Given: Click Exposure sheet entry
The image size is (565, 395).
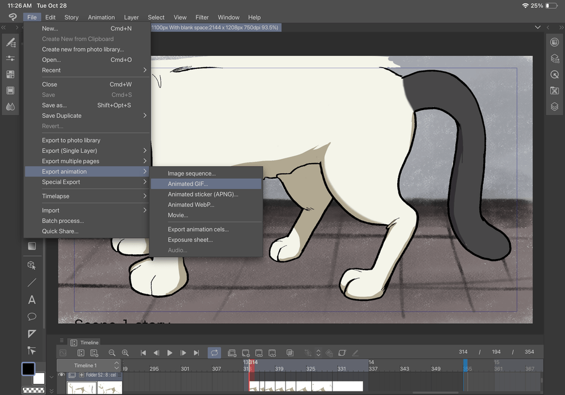Looking at the screenshot, I should click(x=206, y=240).
